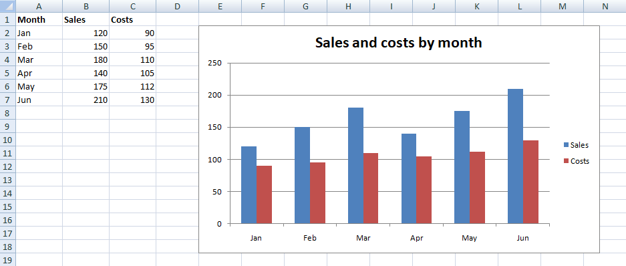626x266 pixels.
Task: Select column N header
Action: coord(605,6)
